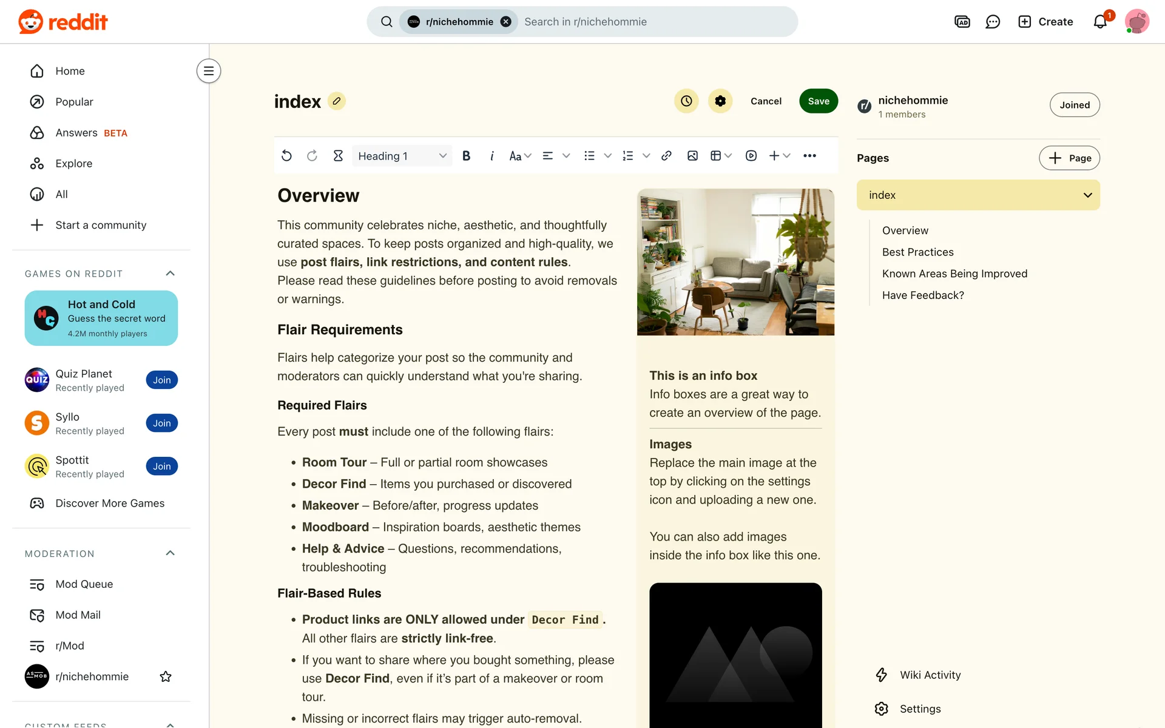Open the revision history clock icon

686,101
